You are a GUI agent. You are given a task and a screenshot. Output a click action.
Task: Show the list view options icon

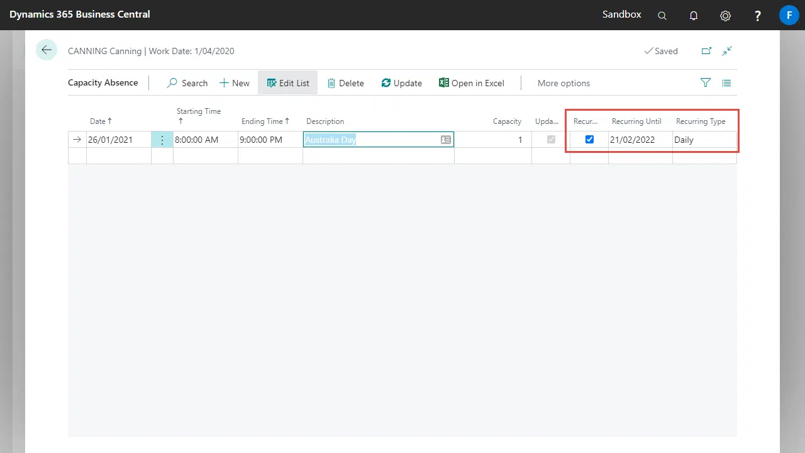click(x=726, y=82)
